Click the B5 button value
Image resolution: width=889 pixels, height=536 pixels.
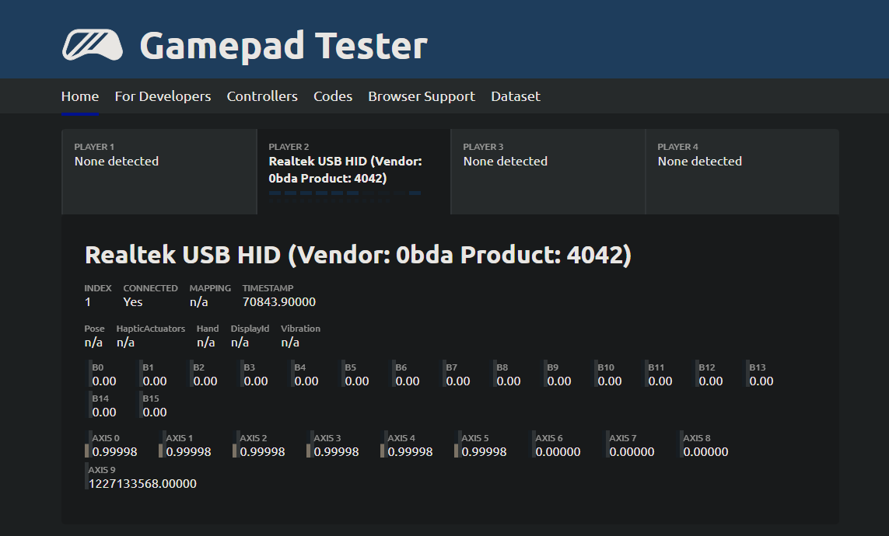357,381
